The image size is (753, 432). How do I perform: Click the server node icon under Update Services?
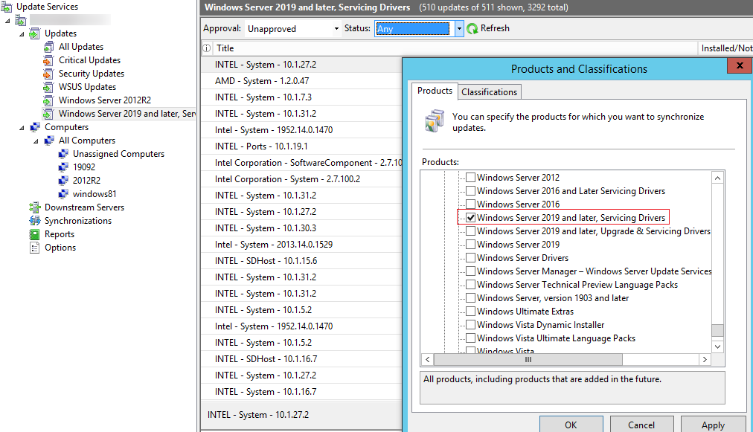21,20
